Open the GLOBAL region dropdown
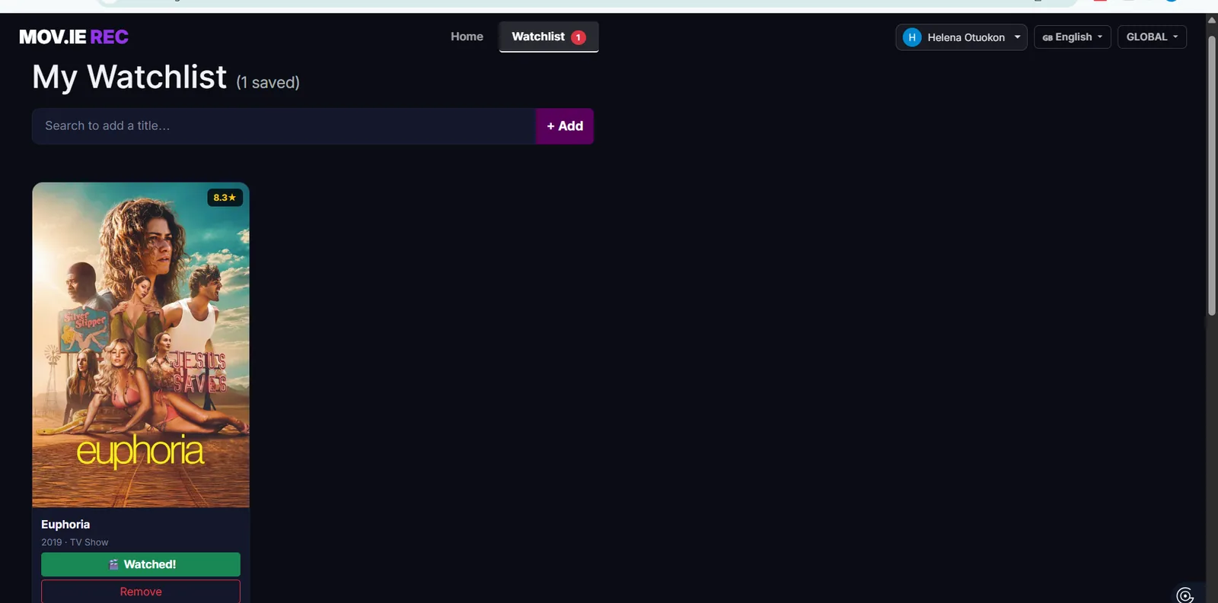 [x=1152, y=37]
